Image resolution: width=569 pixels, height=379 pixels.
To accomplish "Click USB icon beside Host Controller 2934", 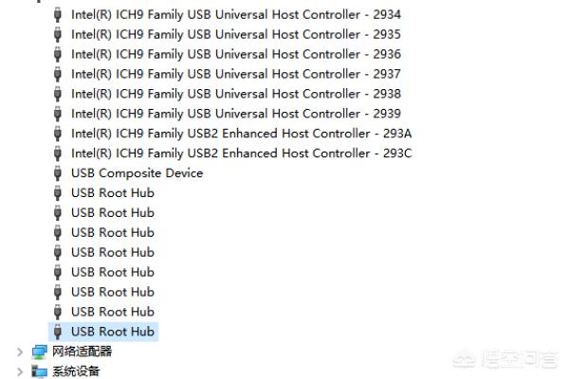I will (x=57, y=15).
